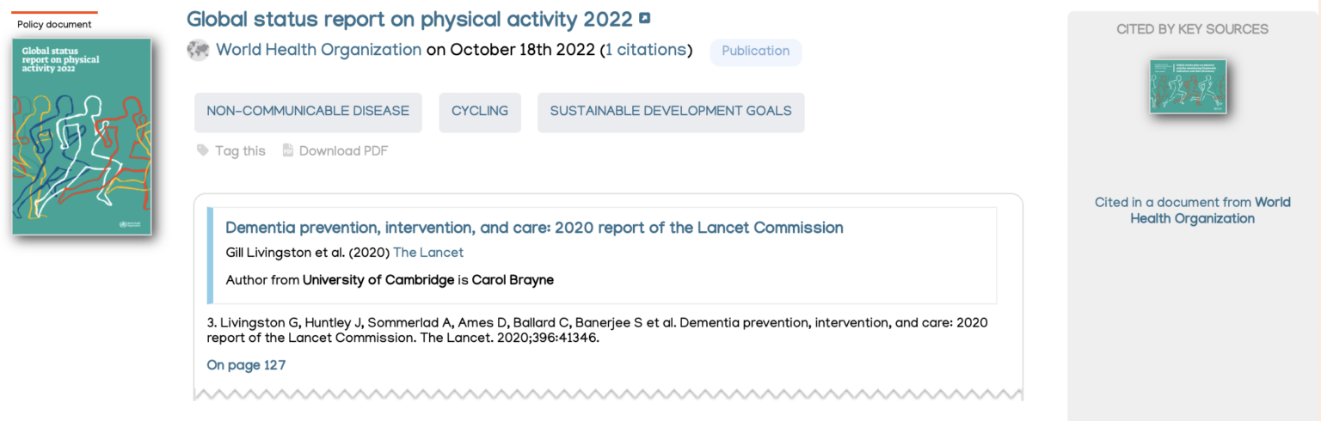Click the PDF file icon before Download PDF
Screen dimensions: 1321x421
point(288,151)
